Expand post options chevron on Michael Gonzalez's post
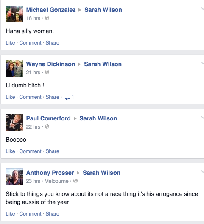The width and height of the screenshot is (204, 224). point(202,9)
